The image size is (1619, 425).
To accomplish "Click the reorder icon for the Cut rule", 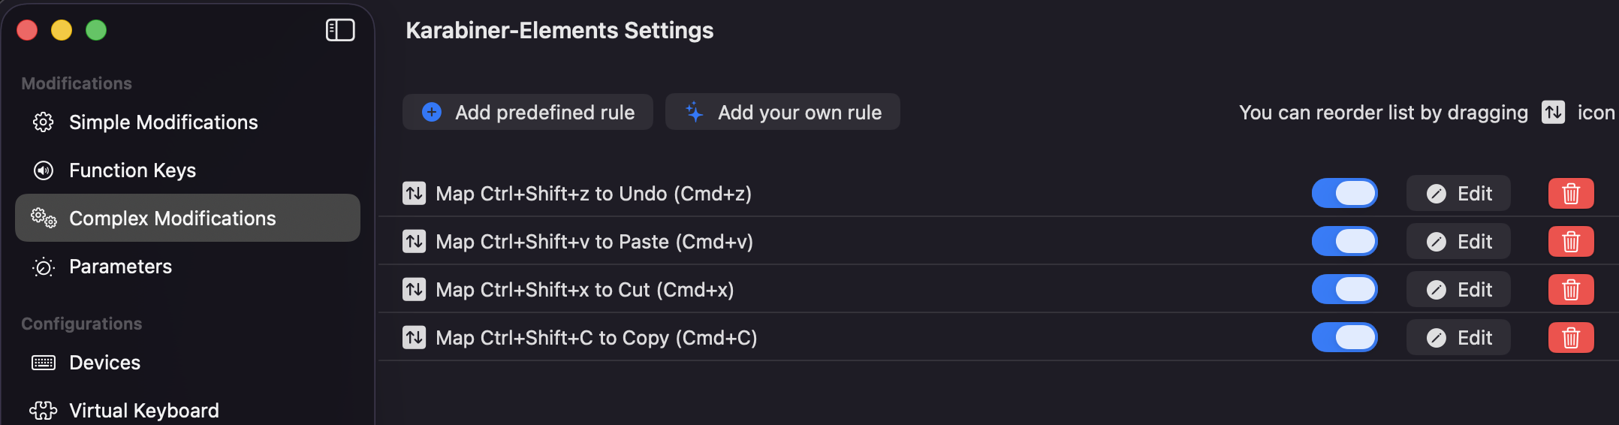I will point(414,290).
